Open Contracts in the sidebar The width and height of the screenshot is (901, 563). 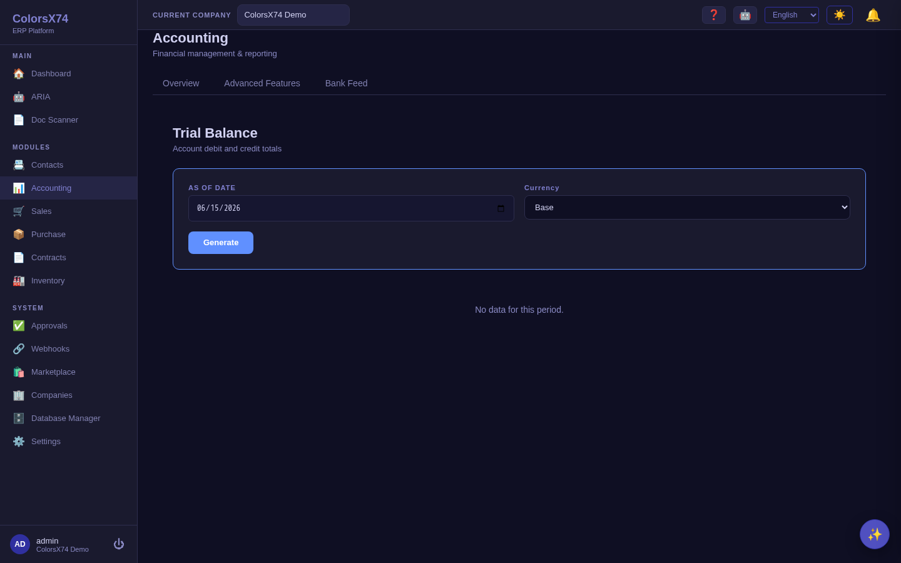68,258
